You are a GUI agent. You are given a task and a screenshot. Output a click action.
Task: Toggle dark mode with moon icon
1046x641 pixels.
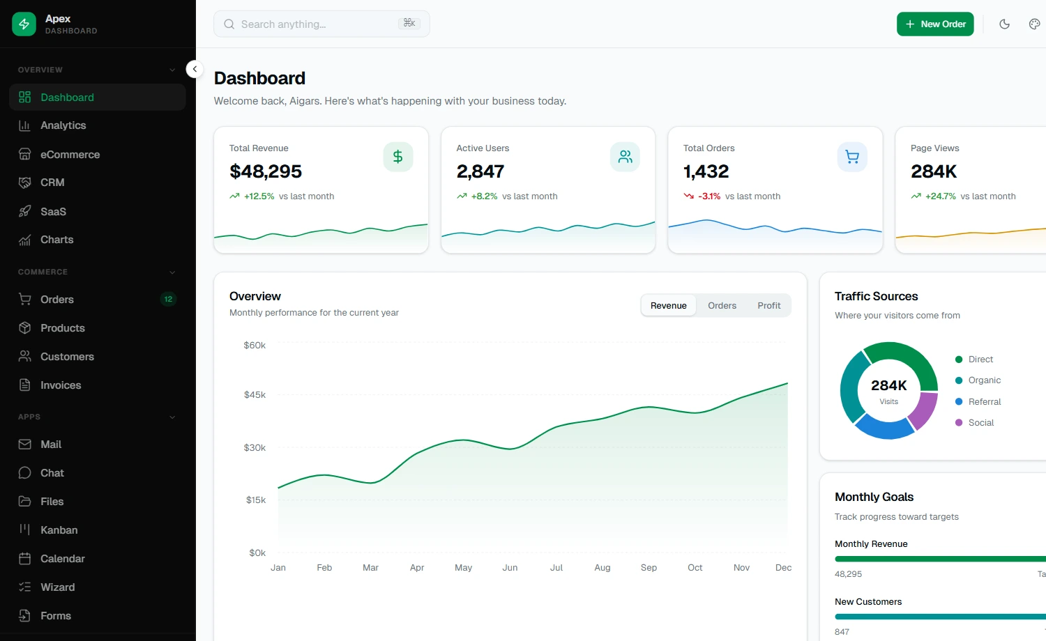(1005, 24)
